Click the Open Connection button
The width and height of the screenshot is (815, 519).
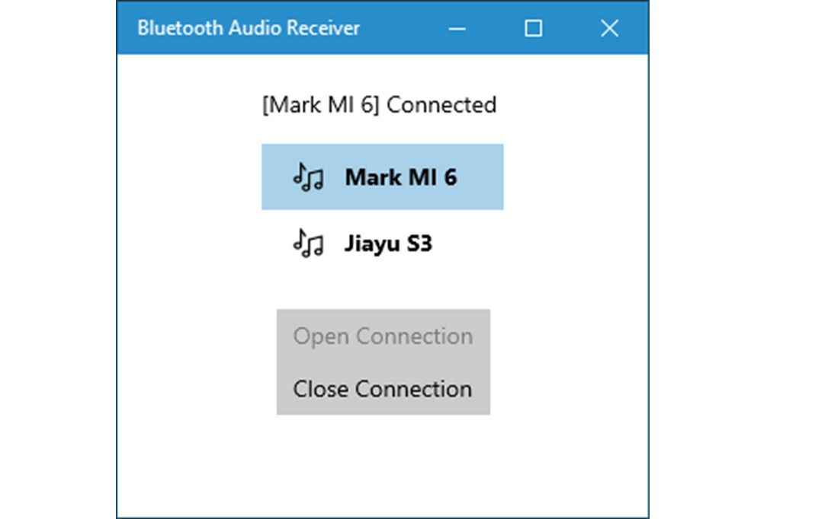point(383,336)
